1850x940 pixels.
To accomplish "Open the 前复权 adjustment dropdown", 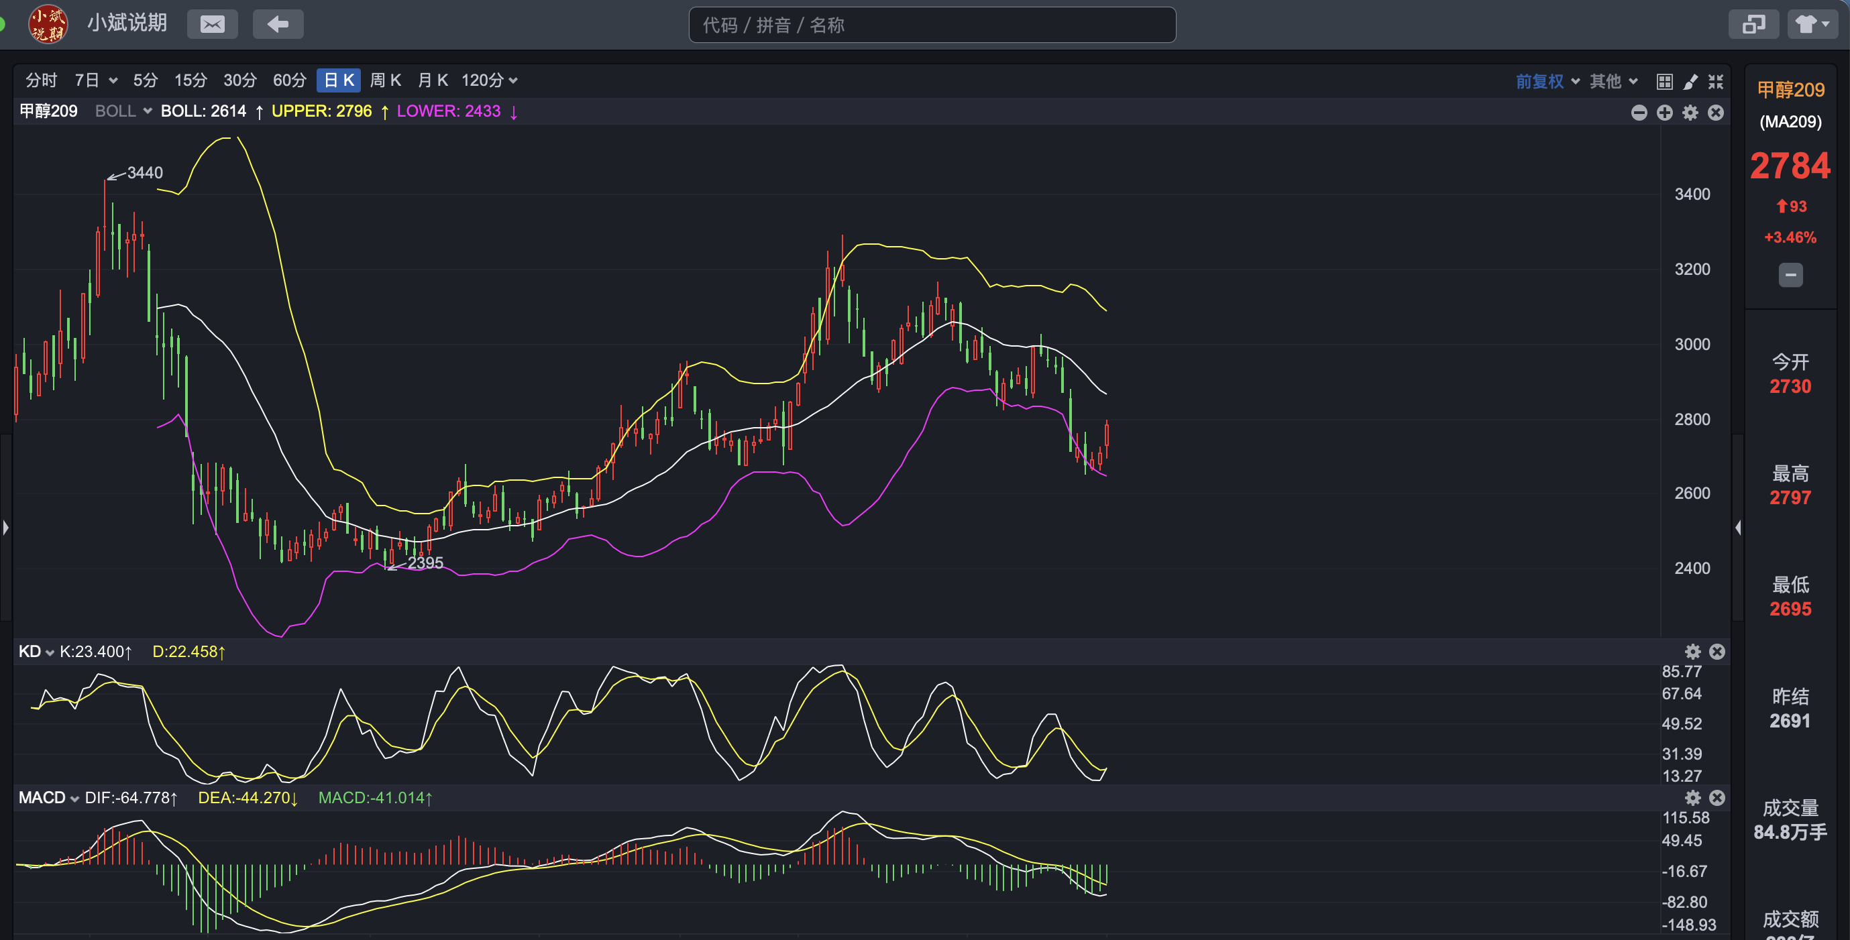I will tap(1547, 81).
